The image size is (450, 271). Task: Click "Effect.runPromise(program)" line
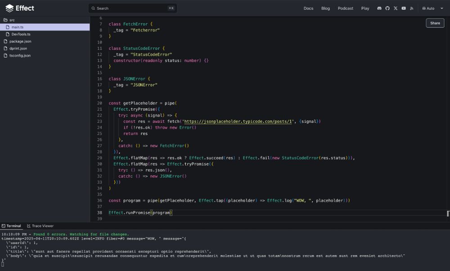pyautogui.click(x=140, y=213)
